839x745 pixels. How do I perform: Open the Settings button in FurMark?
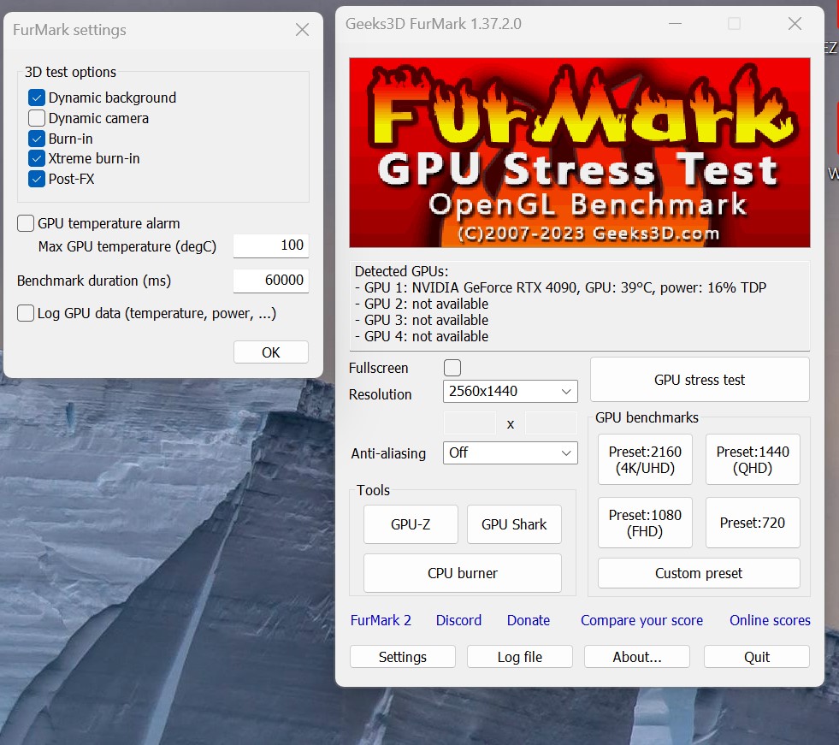(x=402, y=657)
